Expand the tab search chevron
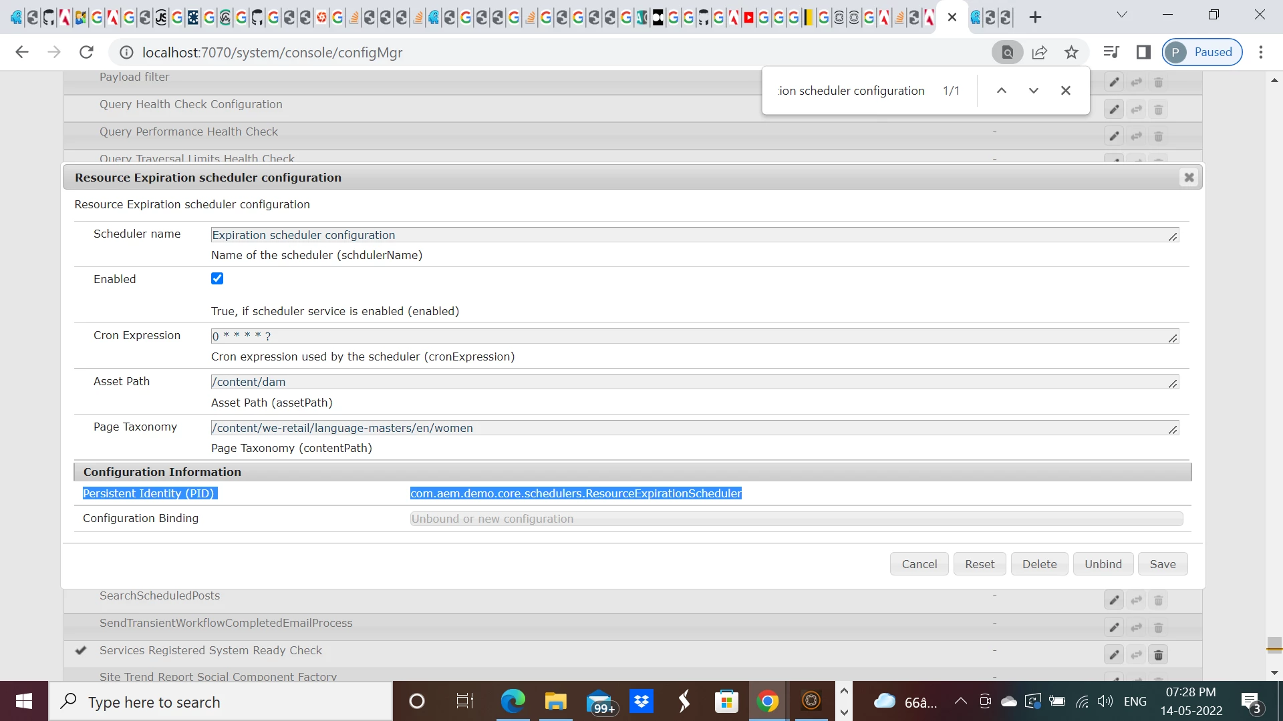This screenshot has height=721, width=1283. [x=1122, y=15]
